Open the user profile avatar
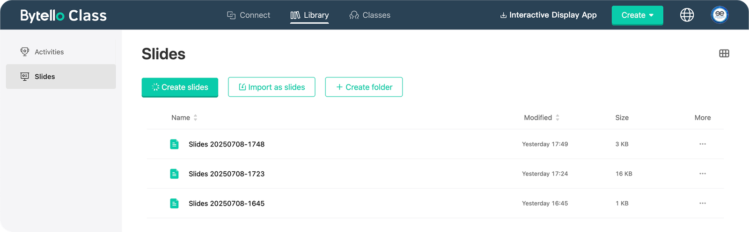 [720, 15]
